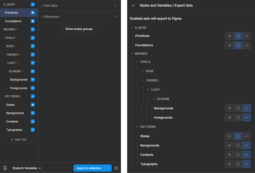Select the Primitives set in sidebar

click(x=11, y=13)
